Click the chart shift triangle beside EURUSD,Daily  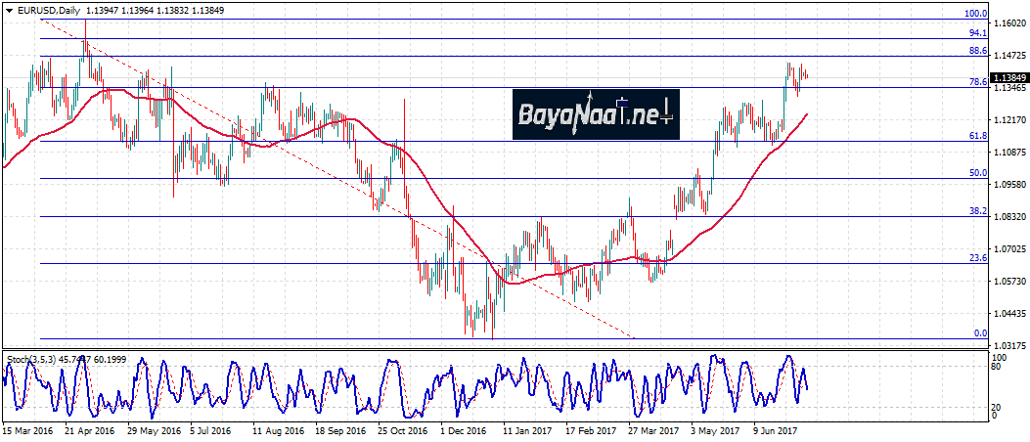coord(7,10)
